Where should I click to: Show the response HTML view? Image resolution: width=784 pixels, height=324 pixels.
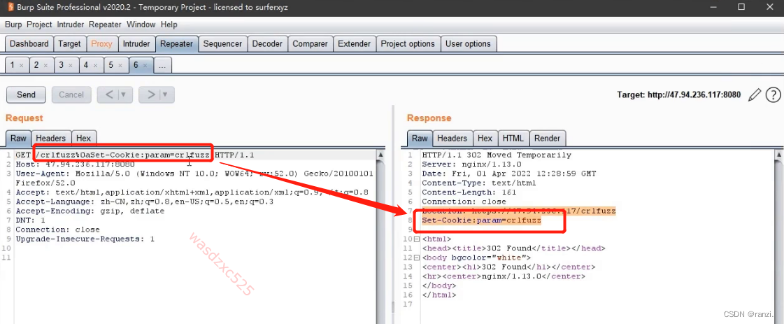pyautogui.click(x=513, y=138)
